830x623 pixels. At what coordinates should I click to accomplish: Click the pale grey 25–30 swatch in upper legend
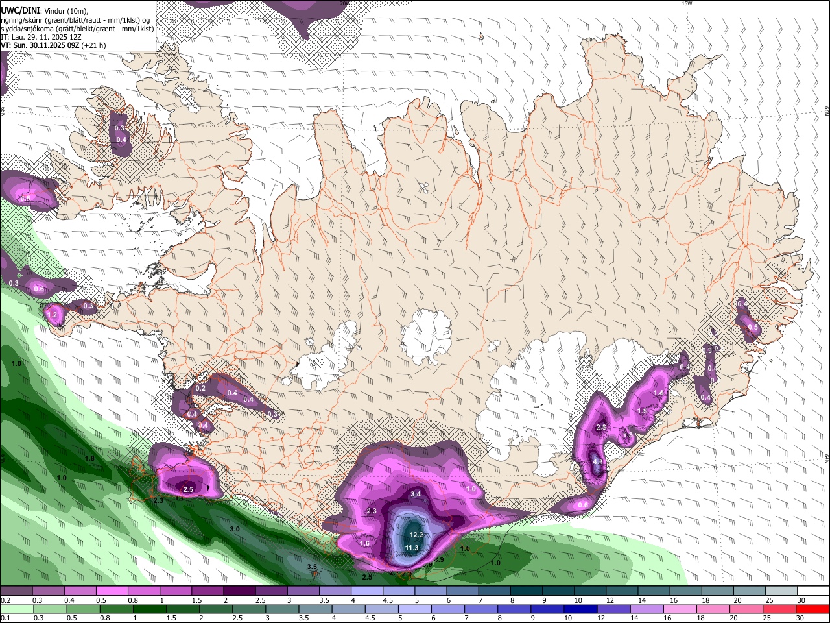point(781,591)
